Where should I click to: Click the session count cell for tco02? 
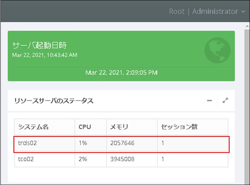point(163,159)
